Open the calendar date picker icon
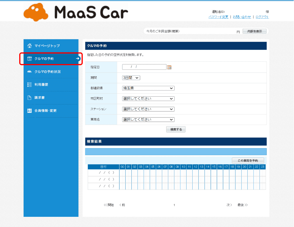The image size is (294, 227). [169, 67]
